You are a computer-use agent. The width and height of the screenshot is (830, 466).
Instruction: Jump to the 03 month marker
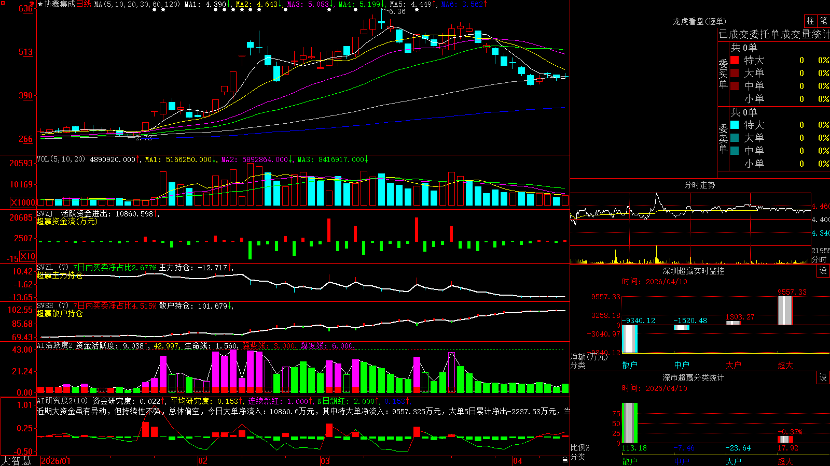325,461
